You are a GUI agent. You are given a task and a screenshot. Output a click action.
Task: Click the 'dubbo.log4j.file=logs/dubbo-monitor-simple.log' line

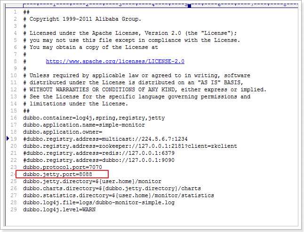click(x=99, y=202)
